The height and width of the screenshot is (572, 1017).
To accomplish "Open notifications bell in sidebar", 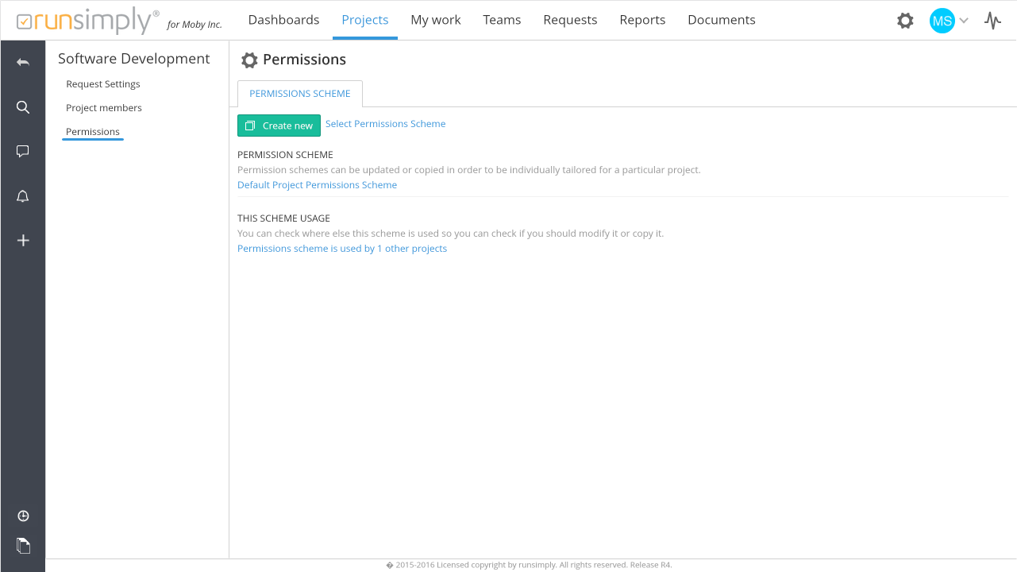I will 23,196.
